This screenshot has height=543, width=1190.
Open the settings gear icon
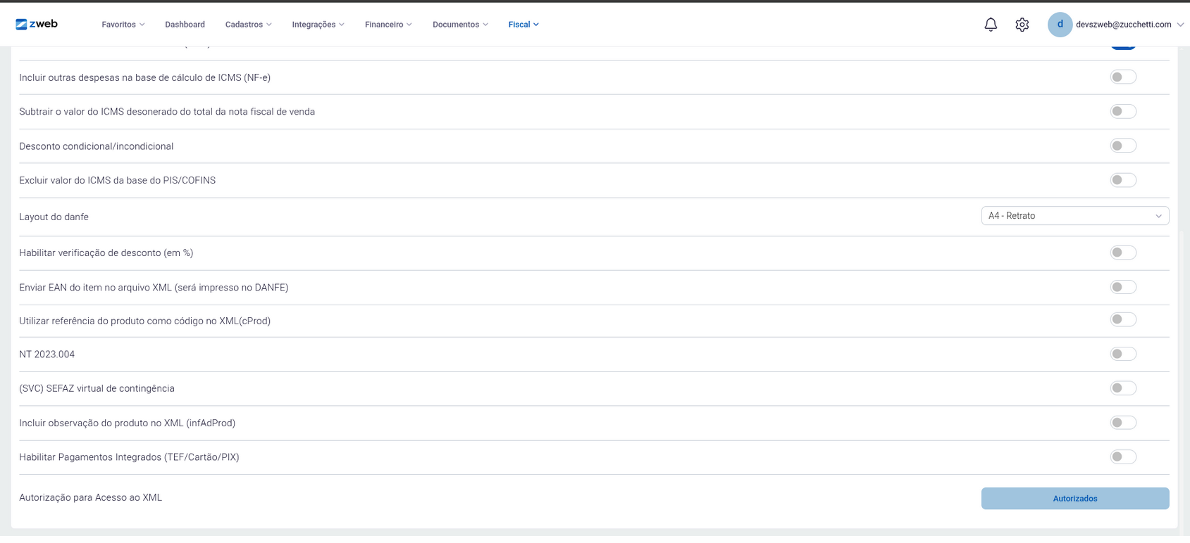(1022, 25)
